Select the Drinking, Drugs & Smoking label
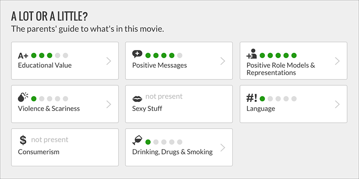359x179 pixels. tap(172, 152)
